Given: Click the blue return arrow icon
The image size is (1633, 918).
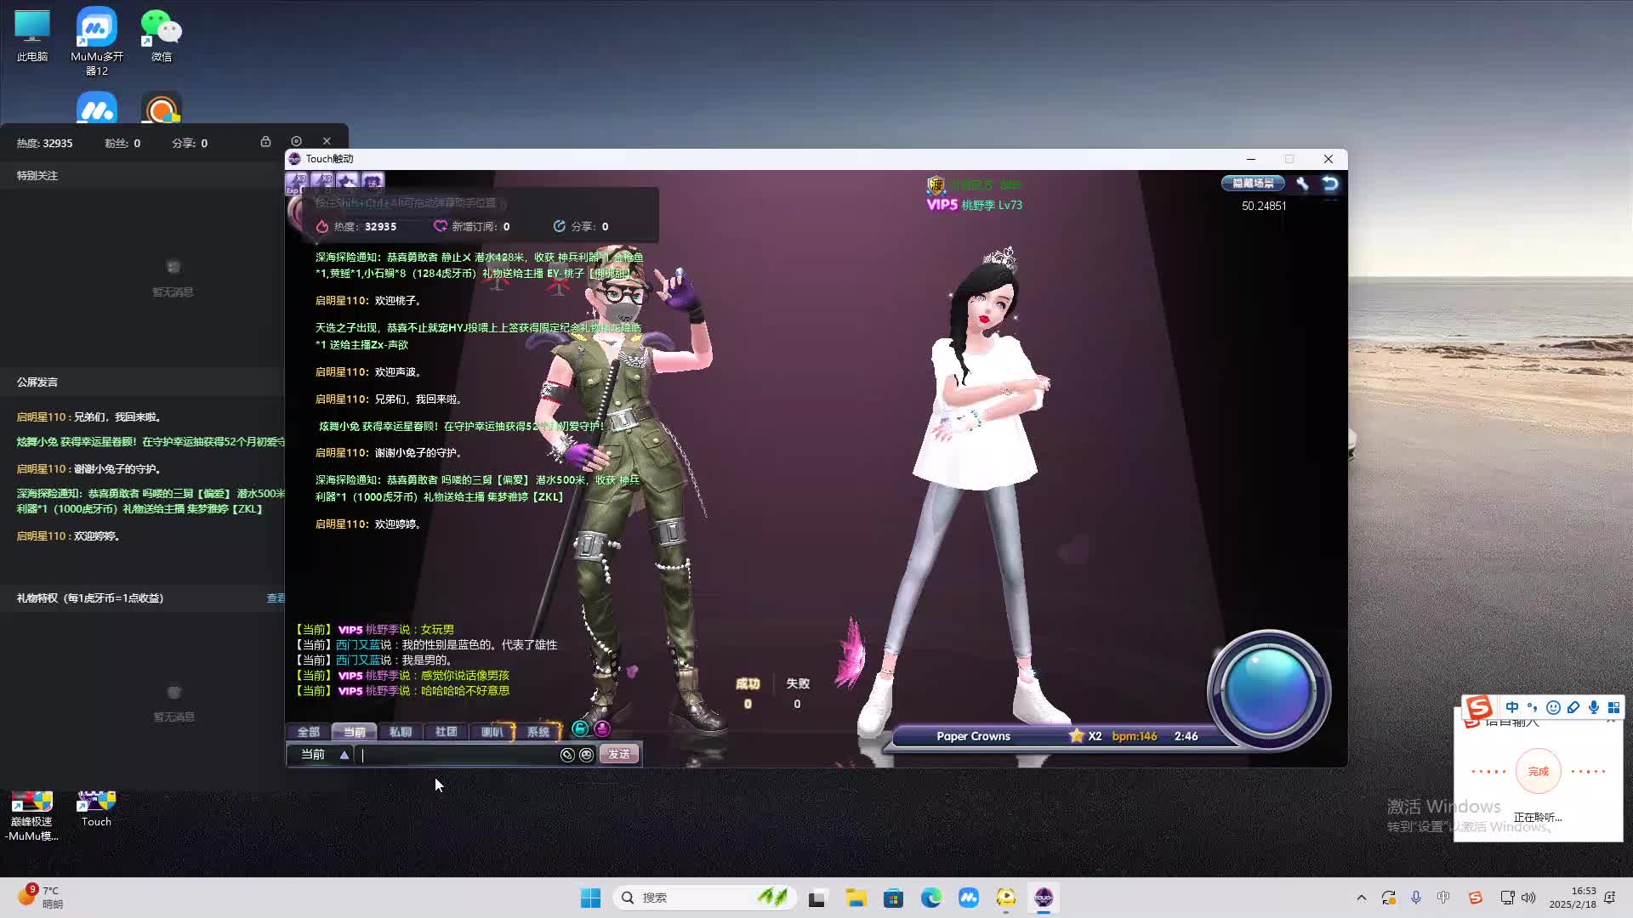Looking at the screenshot, I should point(1330,184).
